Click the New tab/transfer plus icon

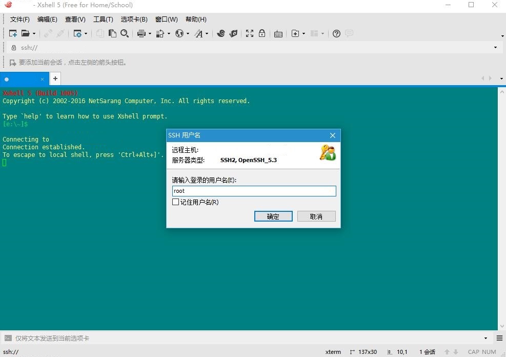tap(295, 33)
